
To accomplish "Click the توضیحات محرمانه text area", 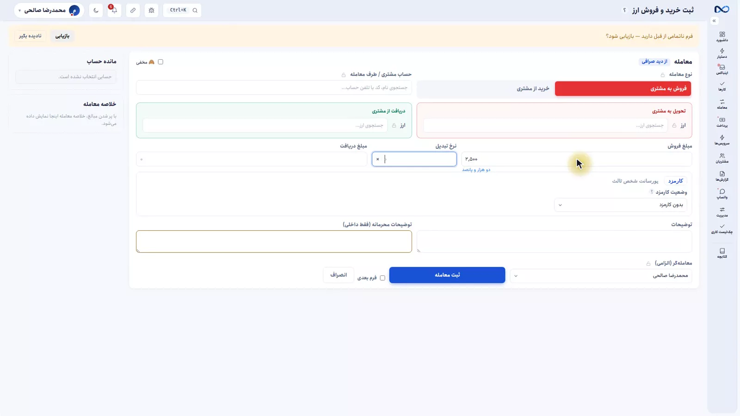I will pyautogui.click(x=274, y=242).
